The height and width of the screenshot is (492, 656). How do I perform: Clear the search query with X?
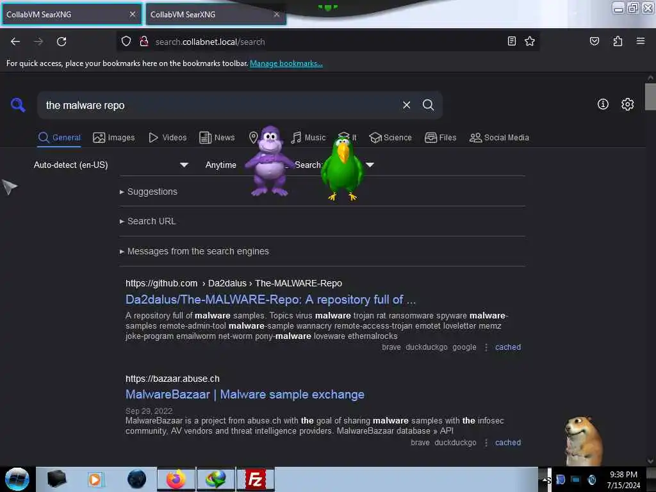click(x=406, y=105)
